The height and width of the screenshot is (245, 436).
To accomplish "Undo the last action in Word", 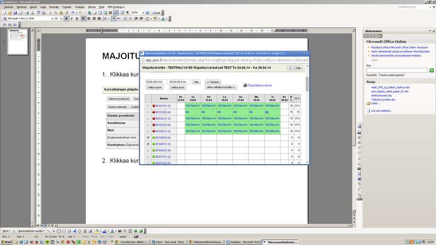I will (x=72, y=13).
